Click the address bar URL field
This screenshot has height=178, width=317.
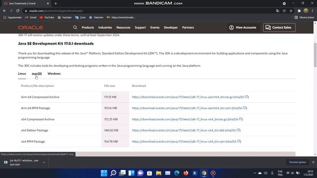pos(150,11)
